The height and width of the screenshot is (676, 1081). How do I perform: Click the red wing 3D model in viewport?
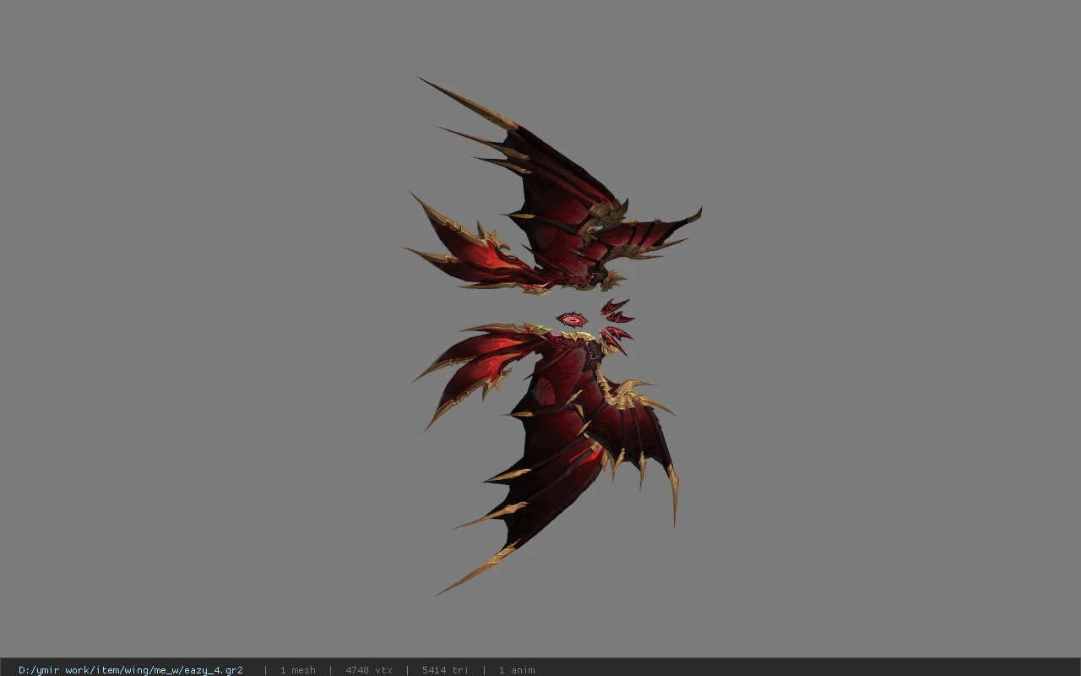coord(553,336)
